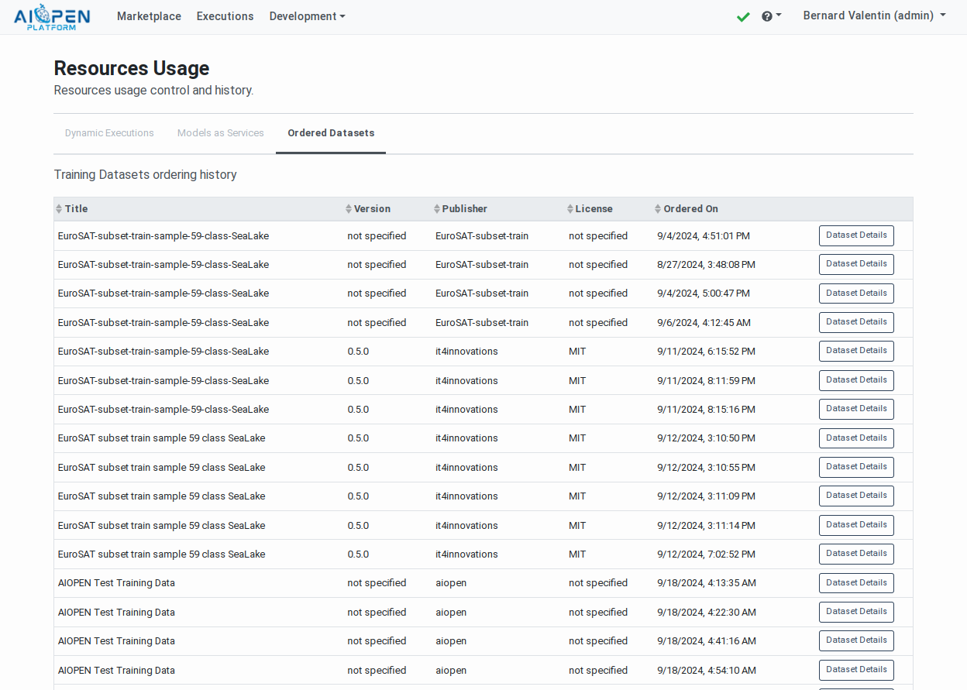Sort by License column sort icon
The width and height of the screenshot is (967, 690).
click(x=570, y=209)
